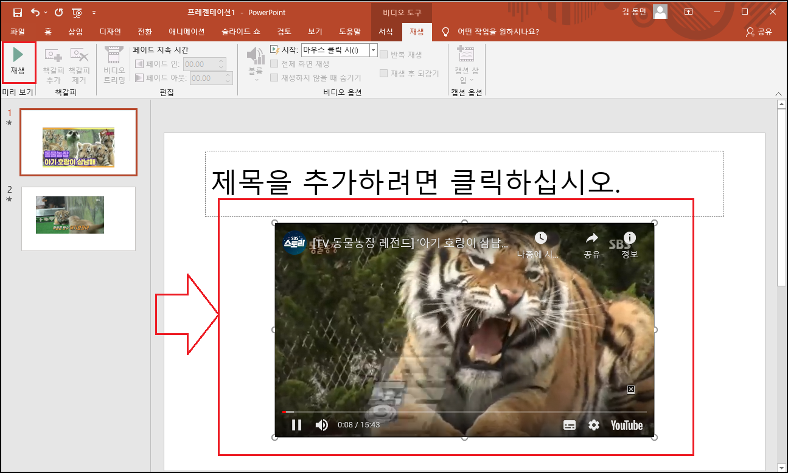Click the Redo icon in title bar
This screenshot has height=473, width=788.
tap(58, 12)
